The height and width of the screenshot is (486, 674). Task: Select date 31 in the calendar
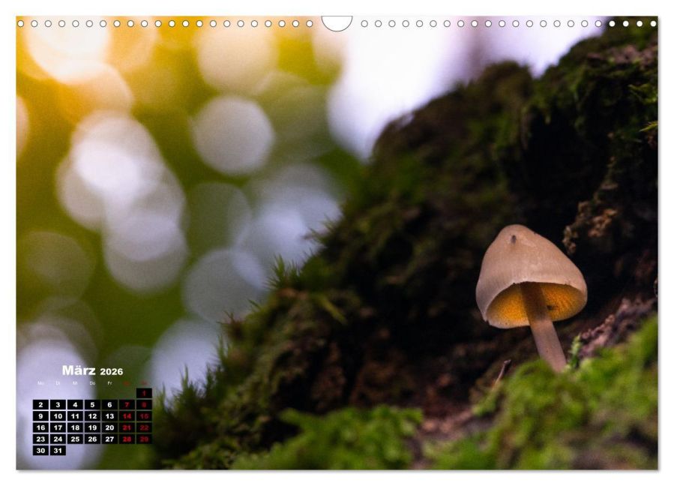[58, 451]
